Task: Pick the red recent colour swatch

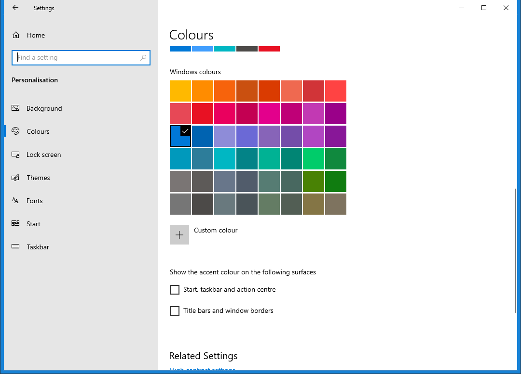Action: click(269, 49)
